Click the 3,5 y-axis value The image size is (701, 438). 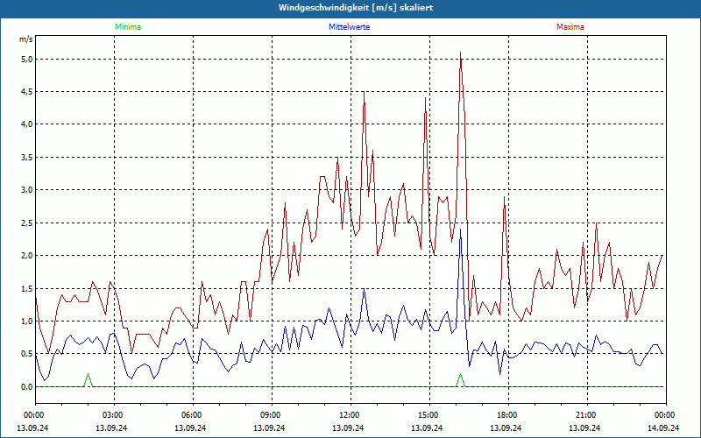(x=27, y=158)
